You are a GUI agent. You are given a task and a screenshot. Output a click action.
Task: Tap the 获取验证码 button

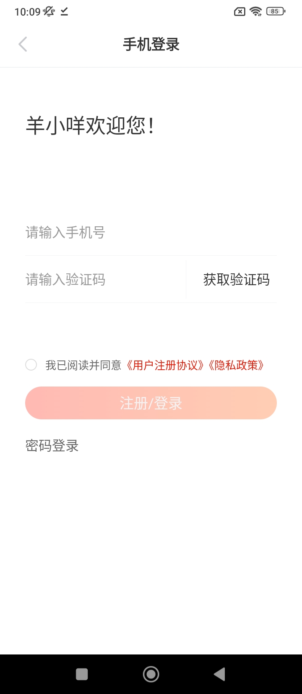tap(236, 280)
